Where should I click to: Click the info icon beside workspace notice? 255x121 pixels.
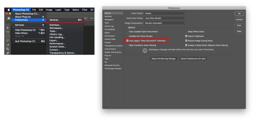tap(145, 51)
